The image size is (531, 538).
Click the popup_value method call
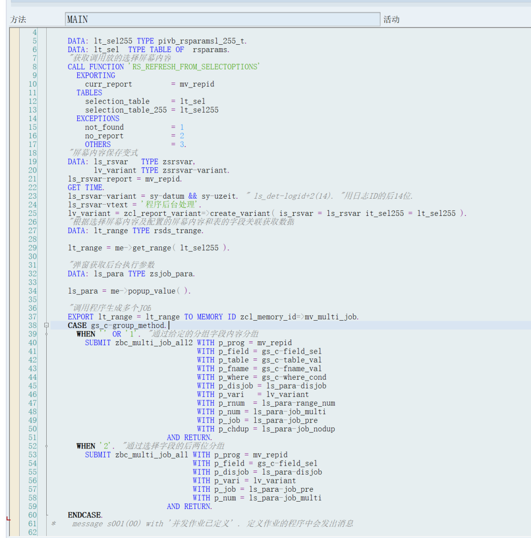(x=151, y=291)
